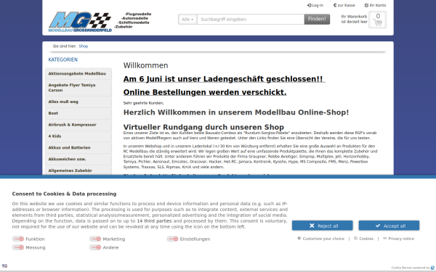436x272 pixels.
Task: Toggle the Marketing cookie switch
Action: coord(95,239)
